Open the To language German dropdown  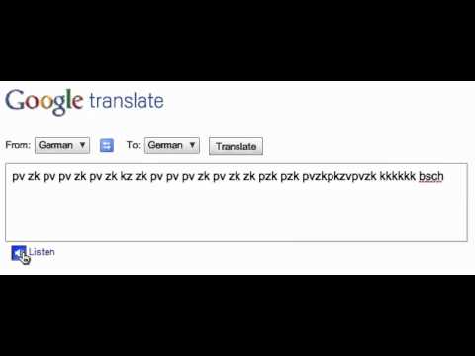172,145
